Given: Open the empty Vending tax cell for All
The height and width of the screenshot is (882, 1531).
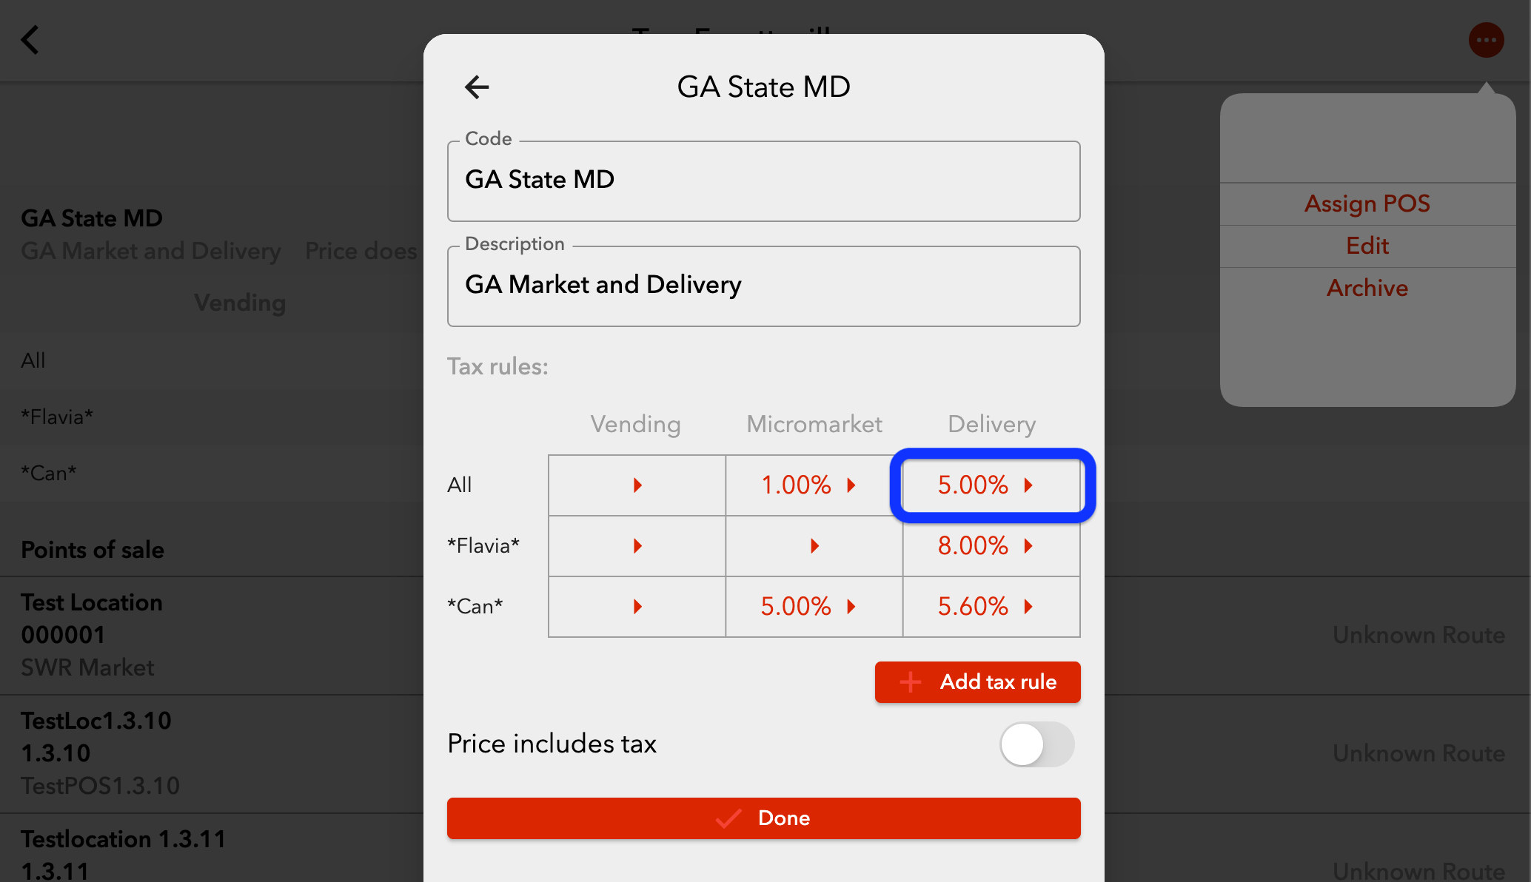Looking at the screenshot, I should point(637,485).
